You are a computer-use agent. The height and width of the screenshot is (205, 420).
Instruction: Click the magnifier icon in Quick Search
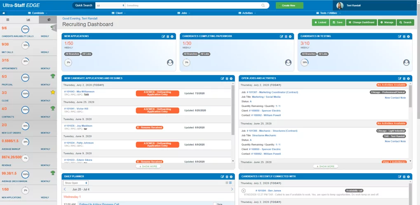[263, 5]
